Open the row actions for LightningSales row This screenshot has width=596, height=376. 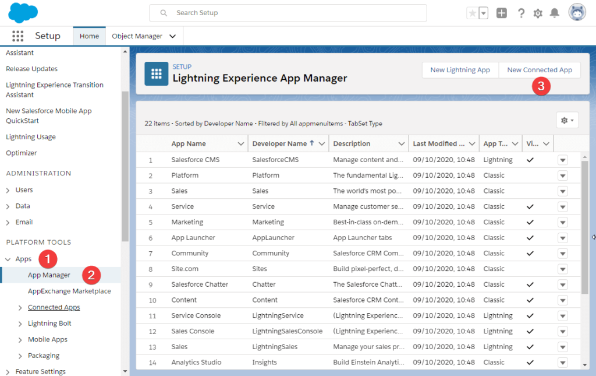click(x=563, y=347)
